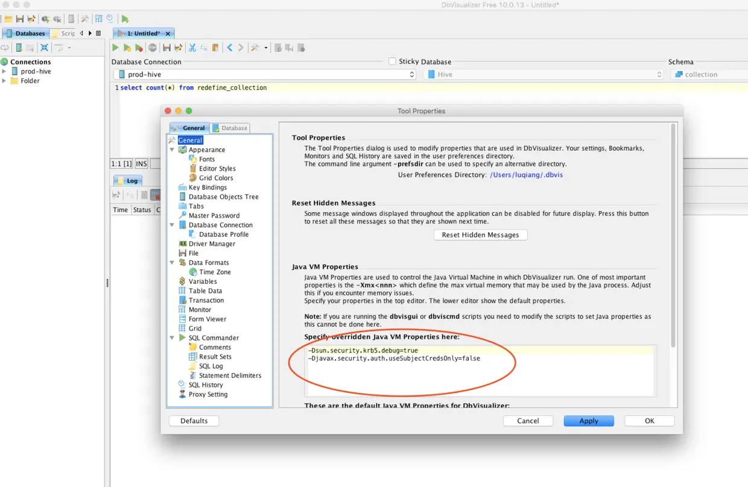Collapse the Appearance tree node
748x487 pixels.
[172, 149]
